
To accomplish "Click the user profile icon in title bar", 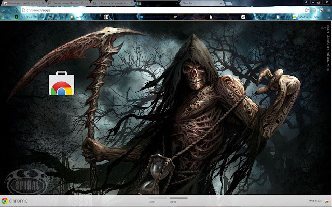I will [x=306, y=2].
